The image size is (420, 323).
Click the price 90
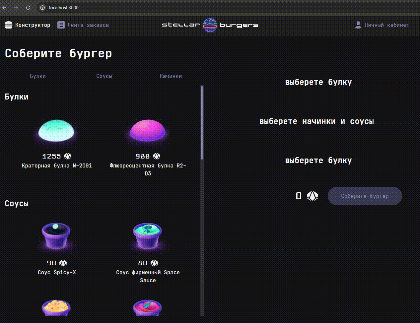click(51, 263)
